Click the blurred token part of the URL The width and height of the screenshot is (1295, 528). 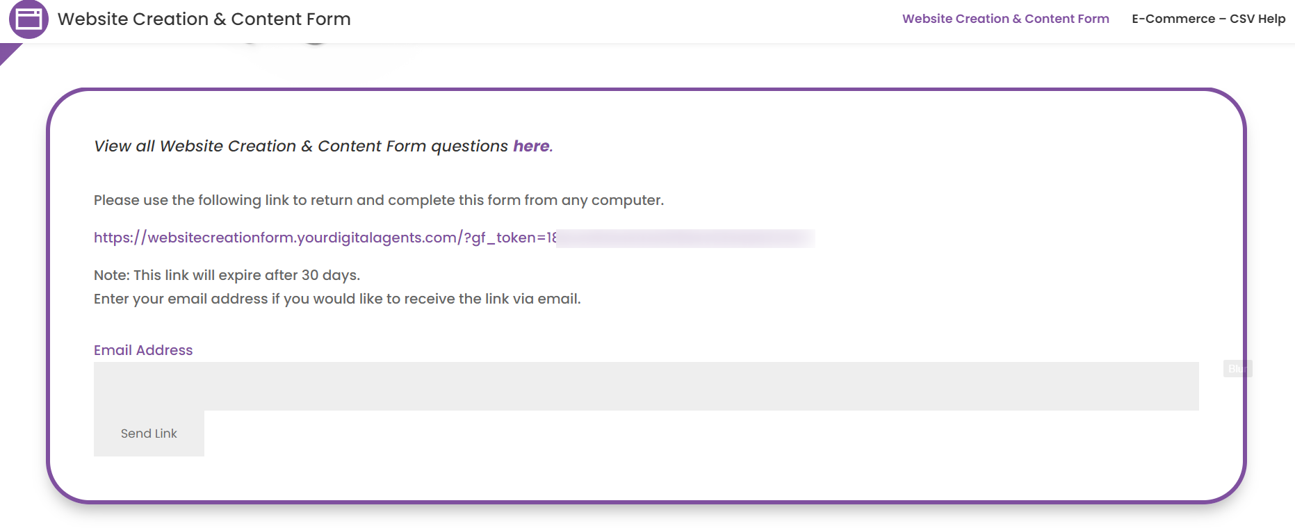(685, 238)
